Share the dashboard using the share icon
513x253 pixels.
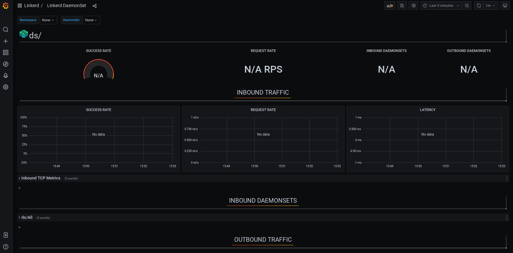point(95,6)
